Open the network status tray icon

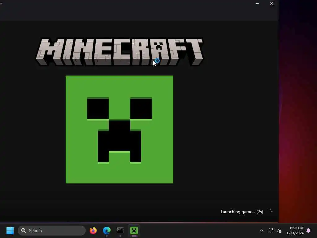pyautogui.click(x=271, y=231)
